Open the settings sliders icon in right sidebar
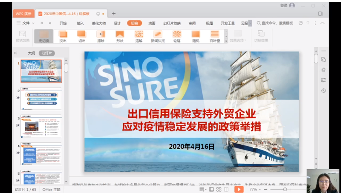This screenshot has height=193, width=343. point(323,80)
